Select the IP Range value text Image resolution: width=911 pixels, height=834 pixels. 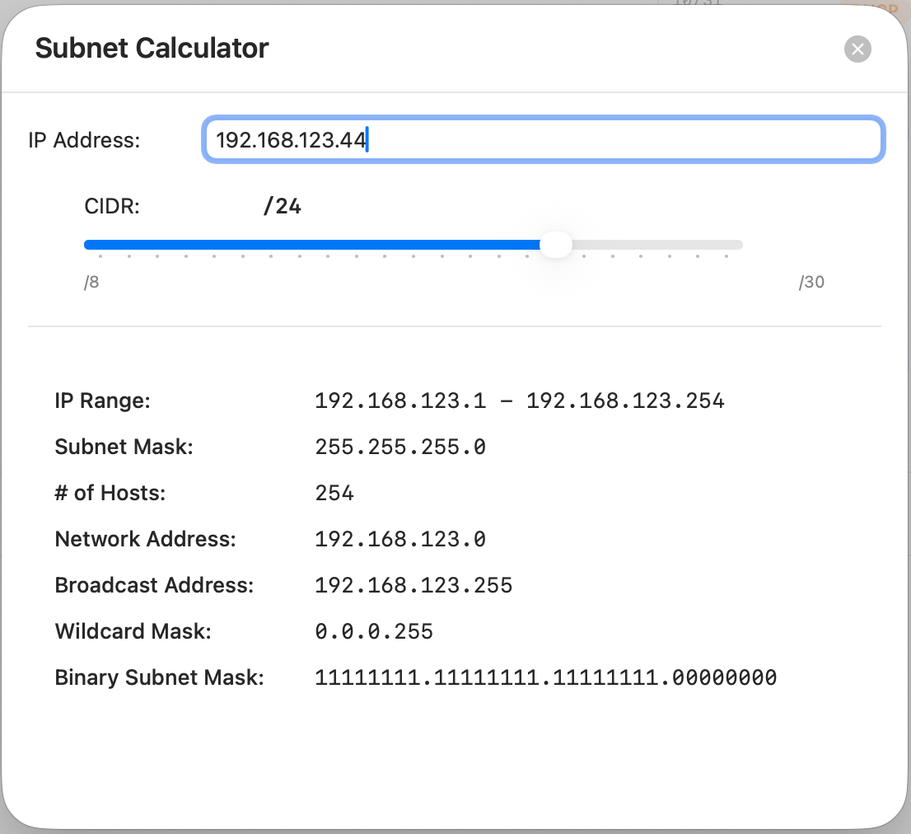coord(519,401)
